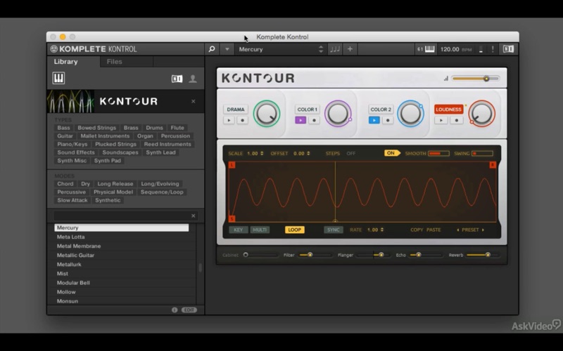Filter by Synth Lead type tag
Screen dimensions: 563x351
pyautogui.click(x=160, y=152)
